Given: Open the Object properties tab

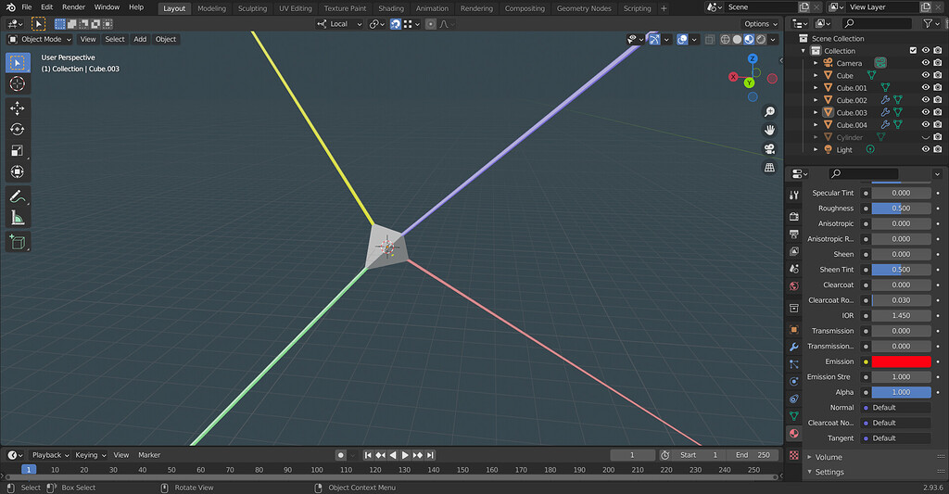Looking at the screenshot, I should click(794, 329).
